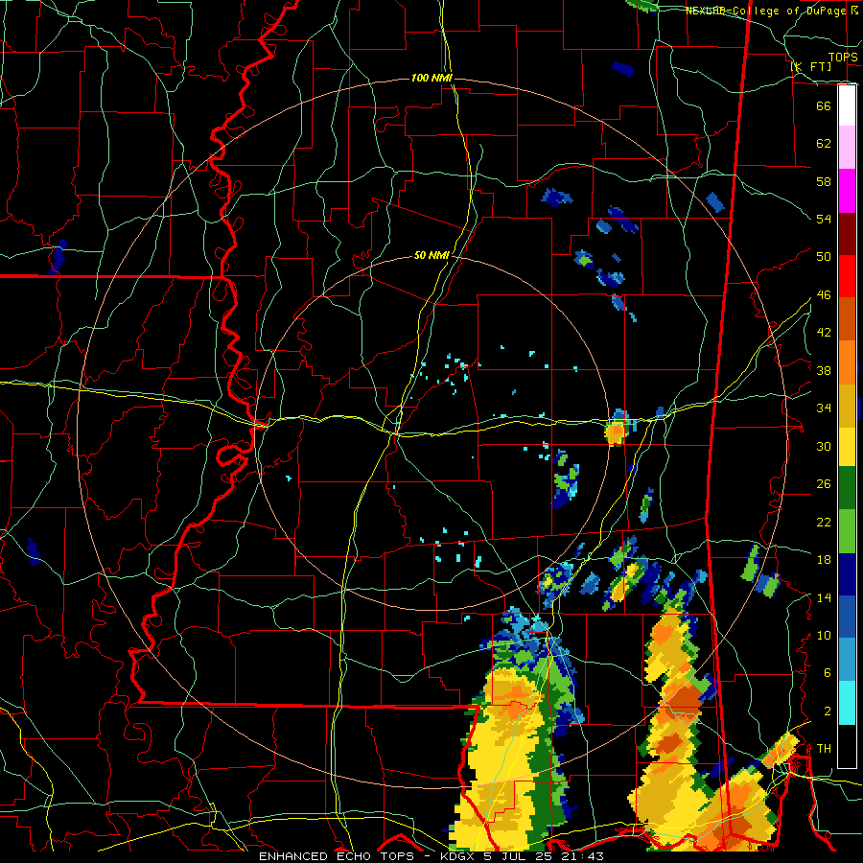
Task: Click legend value '34'
Action: pos(824,408)
